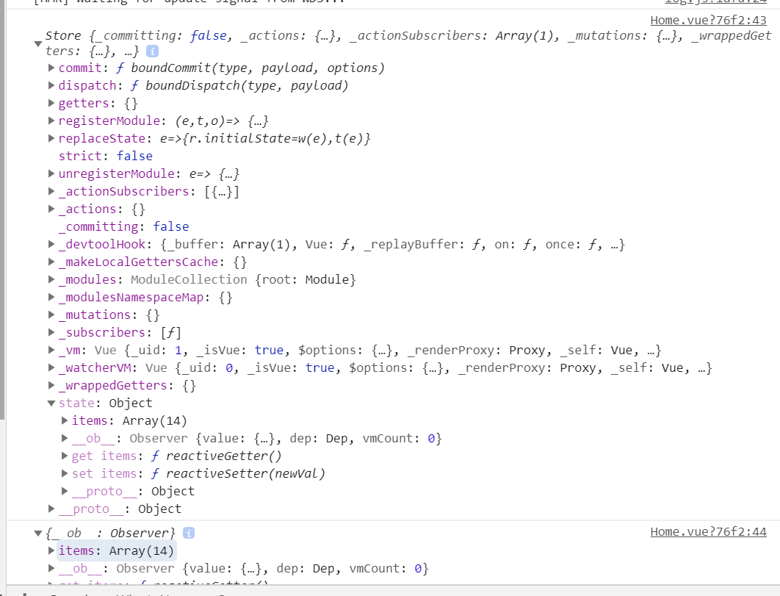Image resolution: width=780 pixels, height=596 pixels.
Task: Expand items Array(14) under state
Action: pyautogui.click(x=65, y=420)
